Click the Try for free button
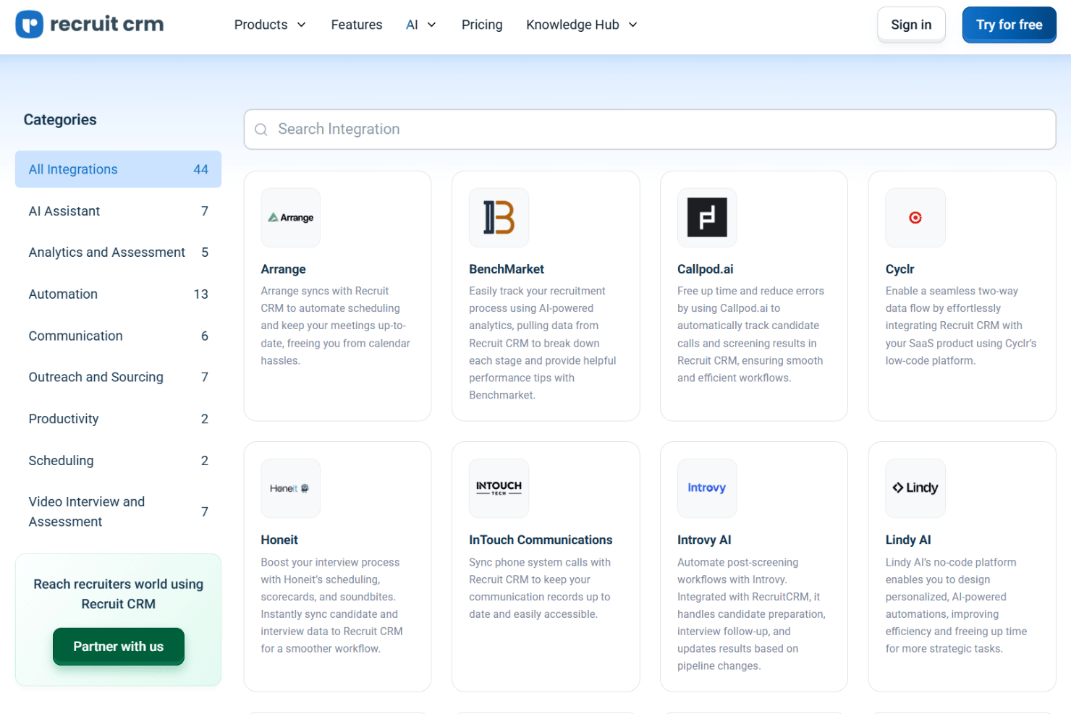 pos(1009,25)
